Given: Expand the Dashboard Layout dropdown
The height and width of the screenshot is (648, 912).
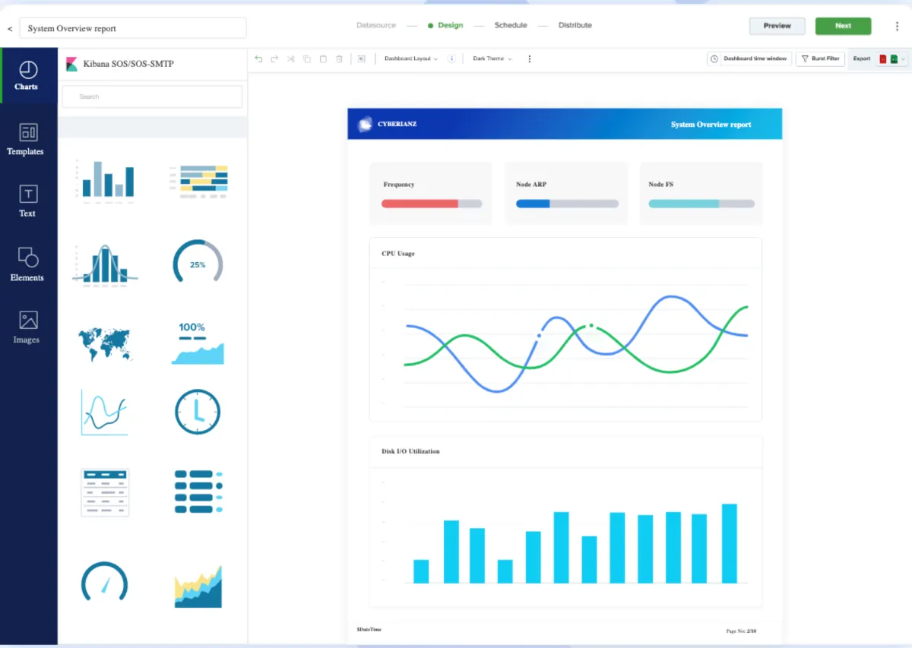Looking at the screenshot, I should coord(410,58).
